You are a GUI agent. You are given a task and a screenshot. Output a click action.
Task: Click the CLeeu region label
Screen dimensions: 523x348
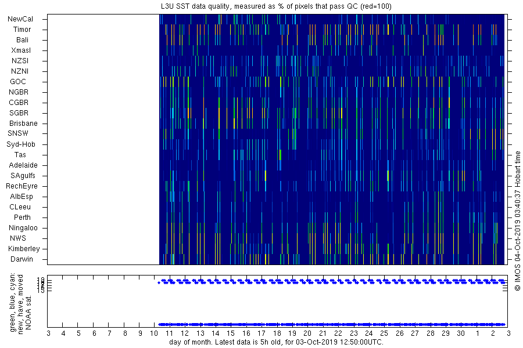(x=20, y=207)
